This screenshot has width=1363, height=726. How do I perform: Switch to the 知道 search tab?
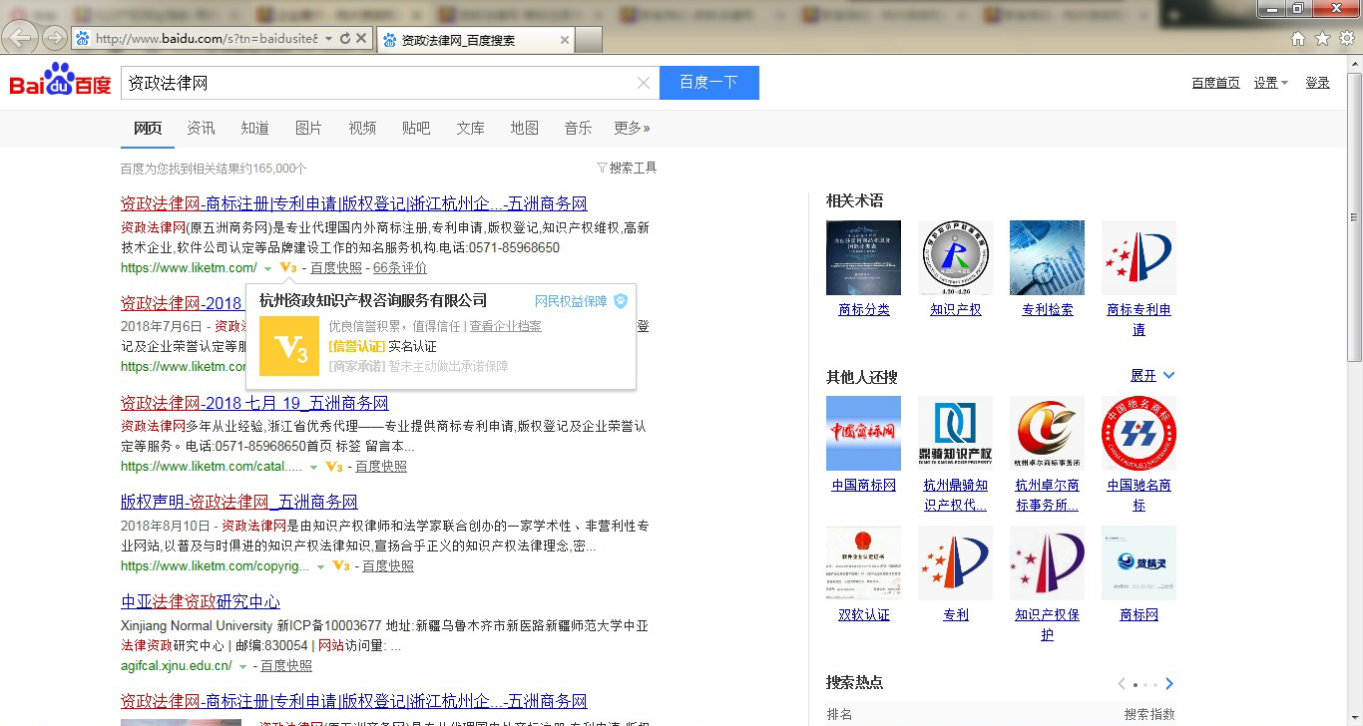click(x=254, y=128)
